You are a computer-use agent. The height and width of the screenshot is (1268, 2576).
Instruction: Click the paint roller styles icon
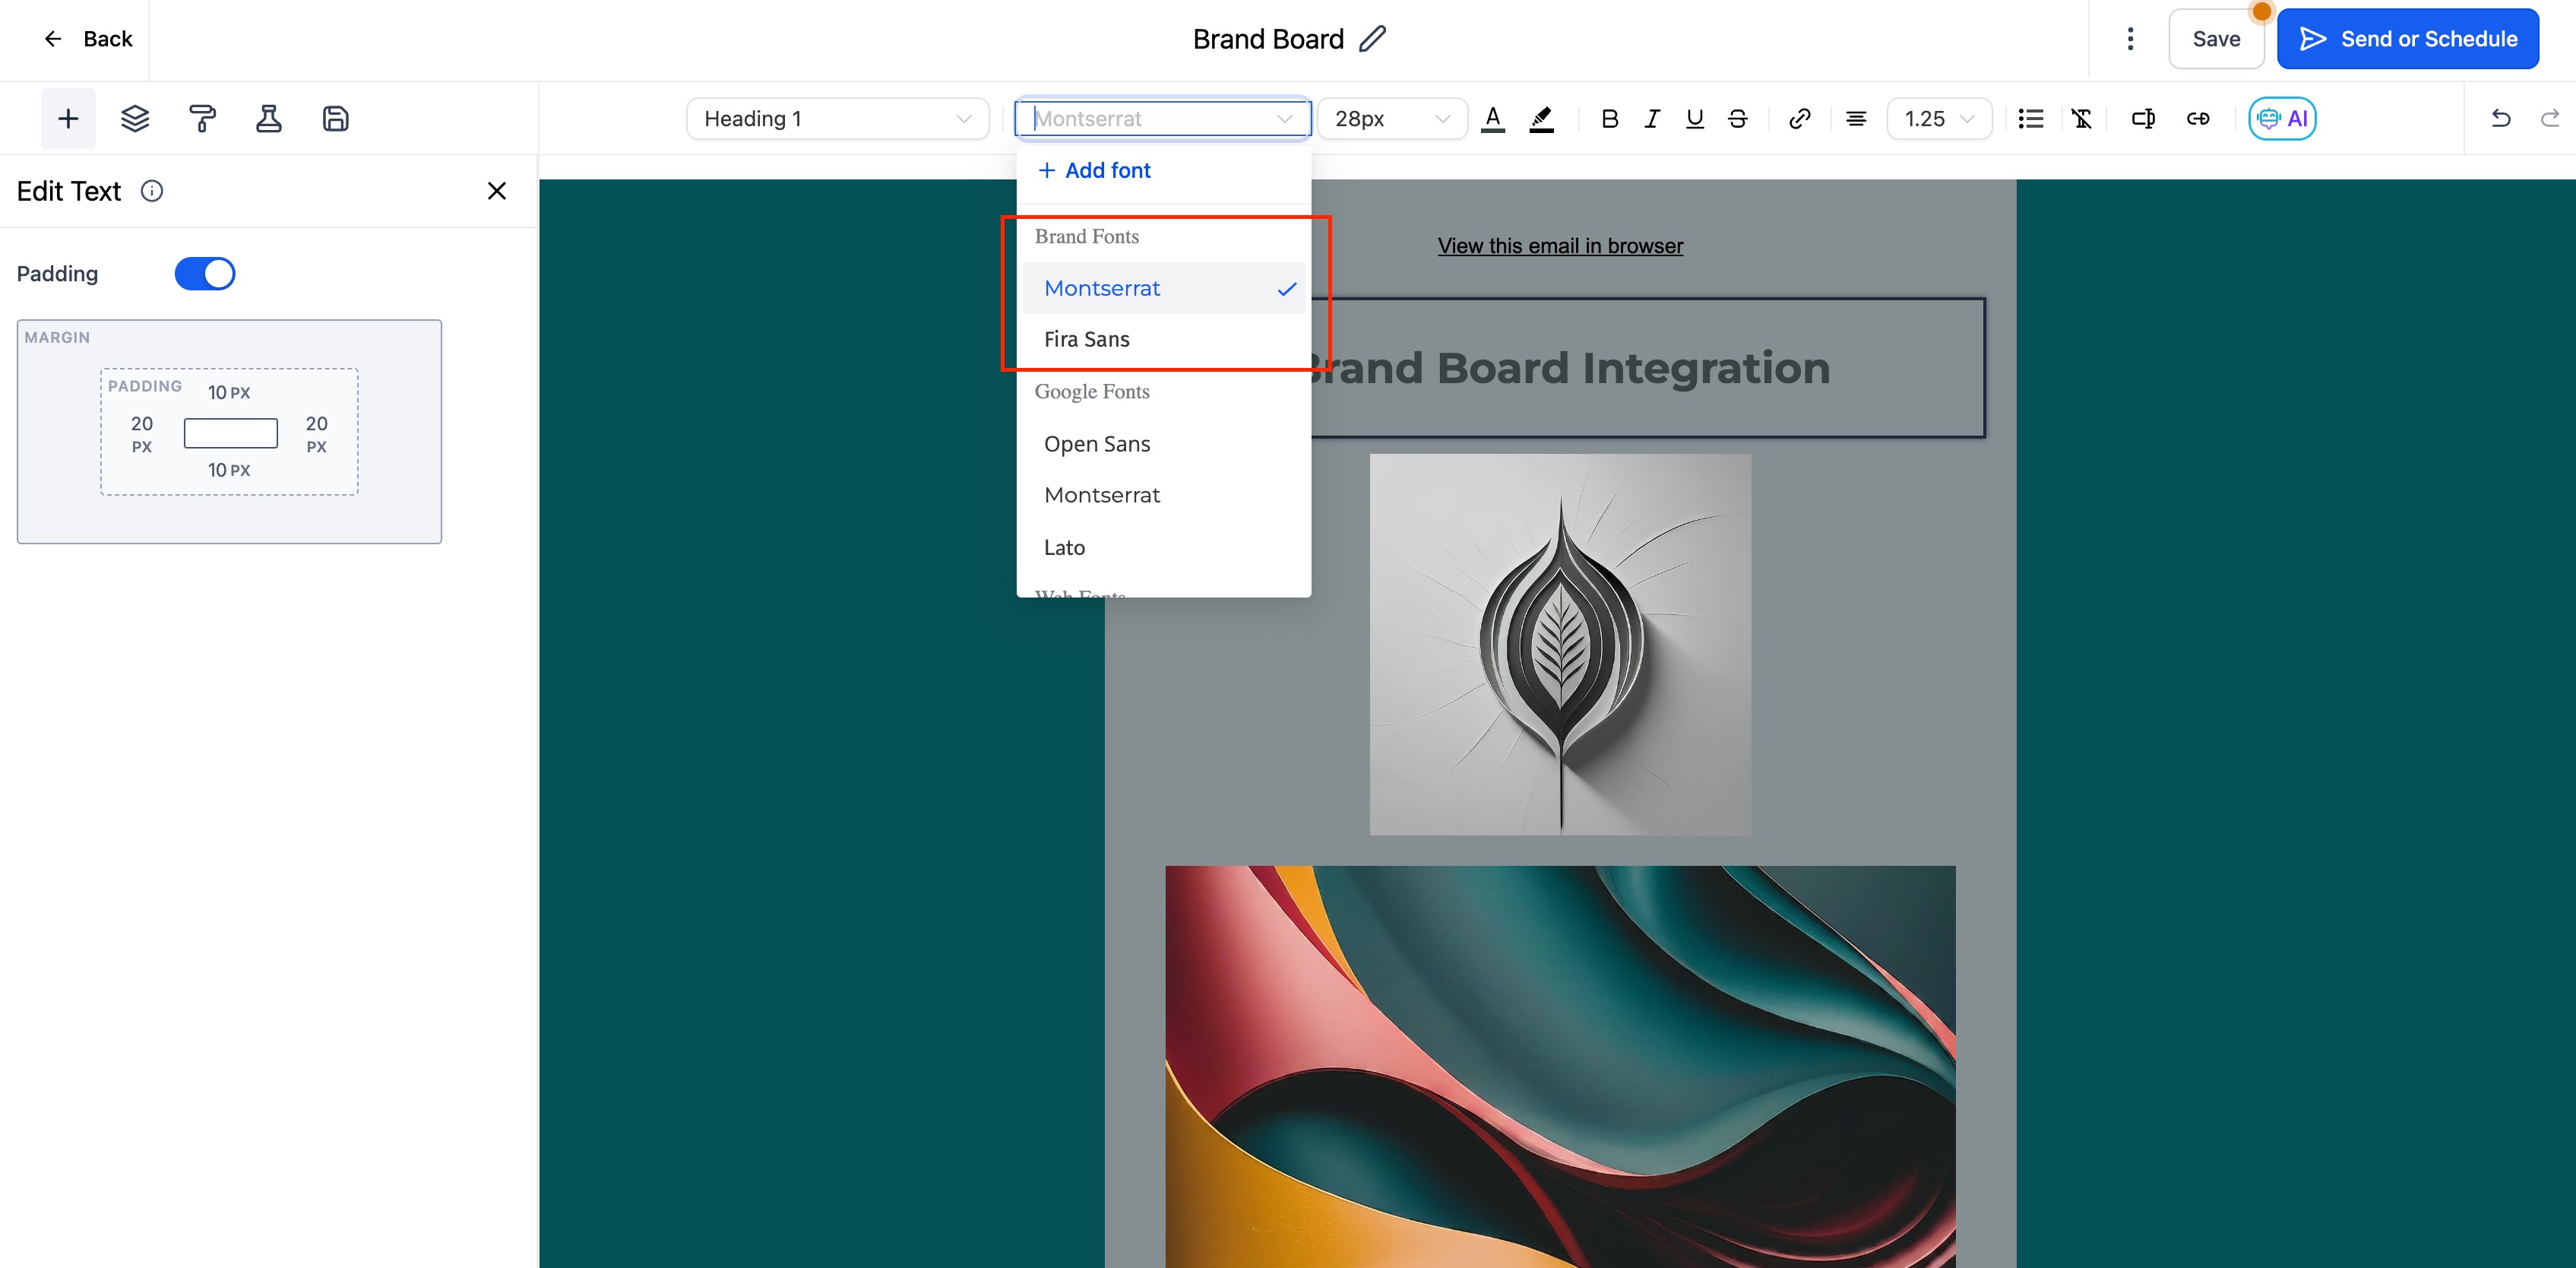(202, 118)
